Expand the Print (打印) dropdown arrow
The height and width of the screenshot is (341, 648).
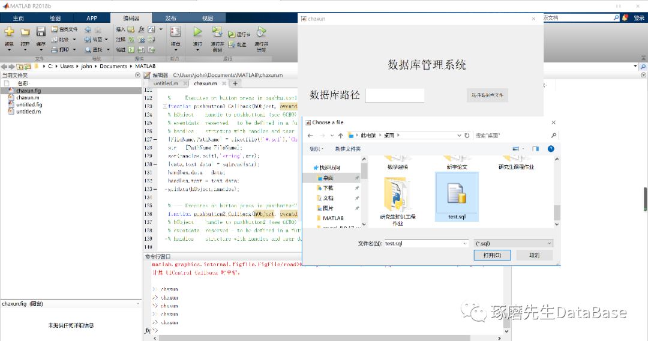[x=74, y=50]
